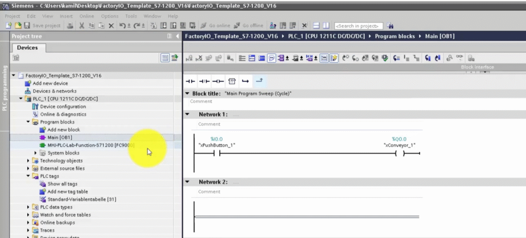This screenshot has height=238, width=526.
Task: Click the xConveyor_1 output coil
Action: coord(400,154)
